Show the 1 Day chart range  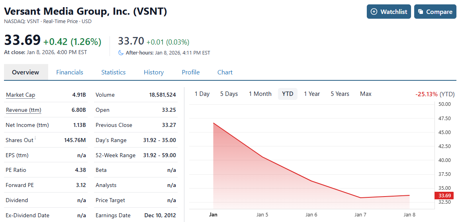[202, 94]
